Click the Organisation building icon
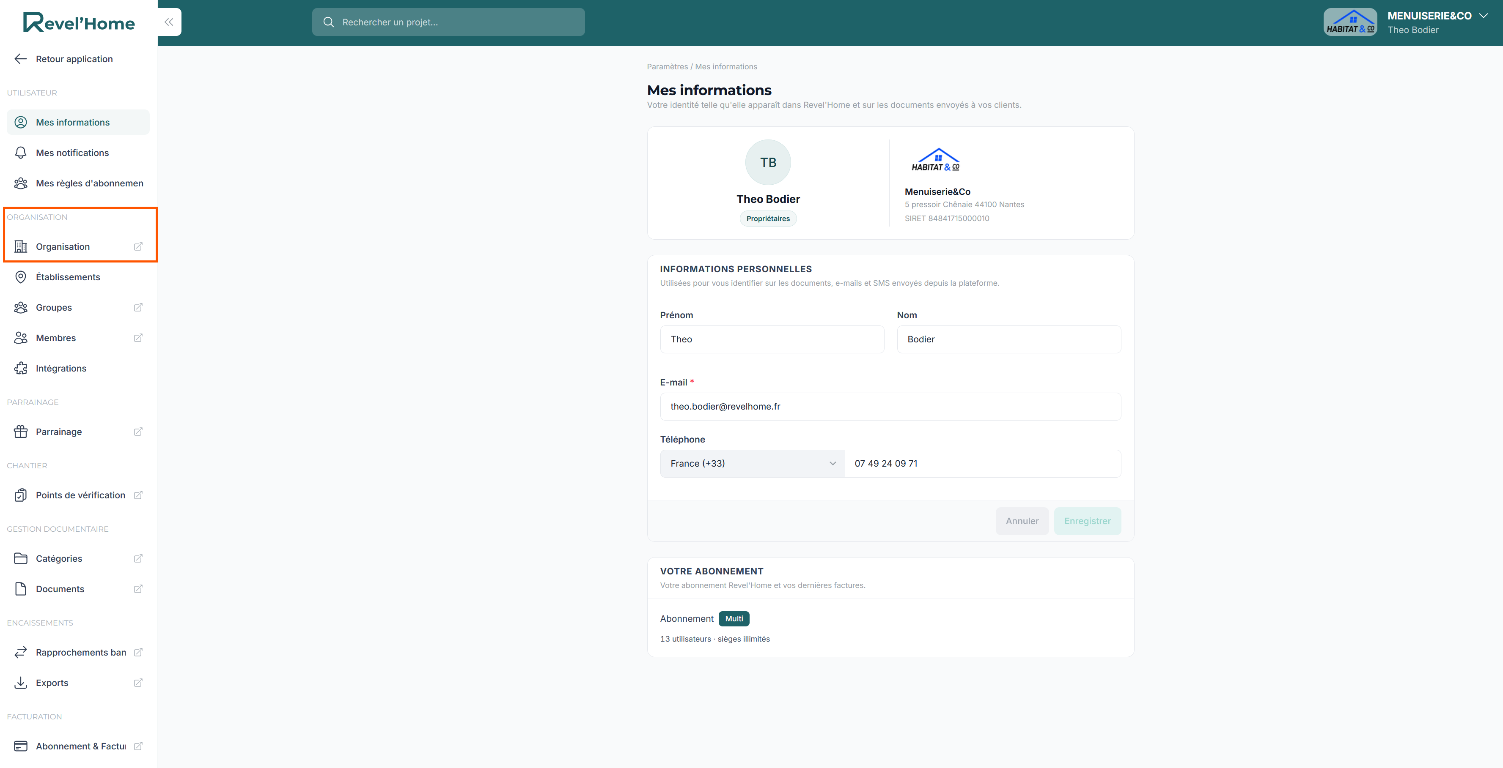 click(x=20, y=247)
